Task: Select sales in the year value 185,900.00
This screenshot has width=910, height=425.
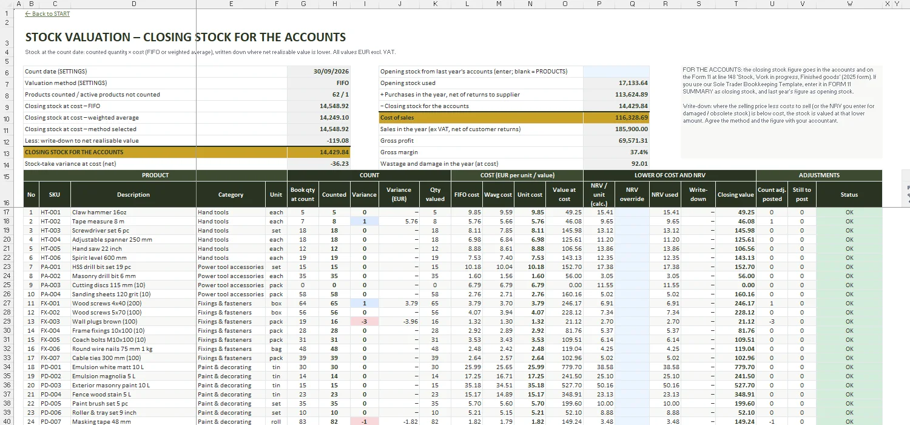Action: [616, 129]
